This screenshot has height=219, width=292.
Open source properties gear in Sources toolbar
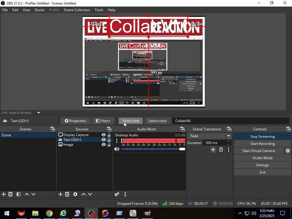(75, 194)
